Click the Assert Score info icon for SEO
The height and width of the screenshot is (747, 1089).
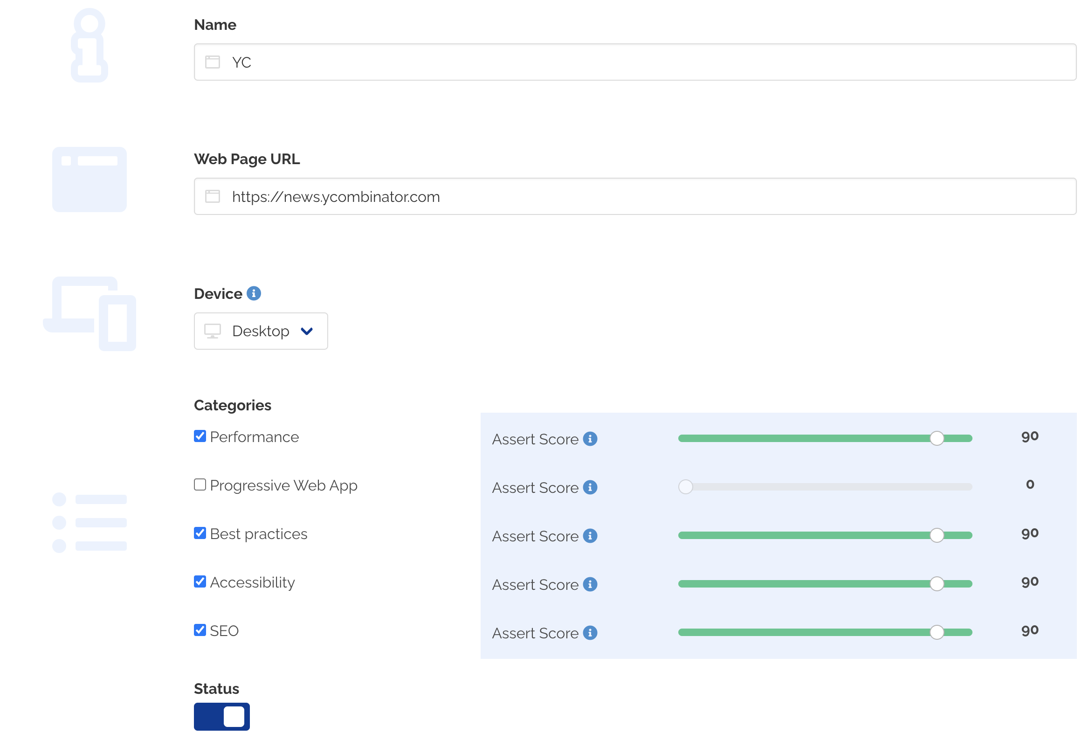590,633
